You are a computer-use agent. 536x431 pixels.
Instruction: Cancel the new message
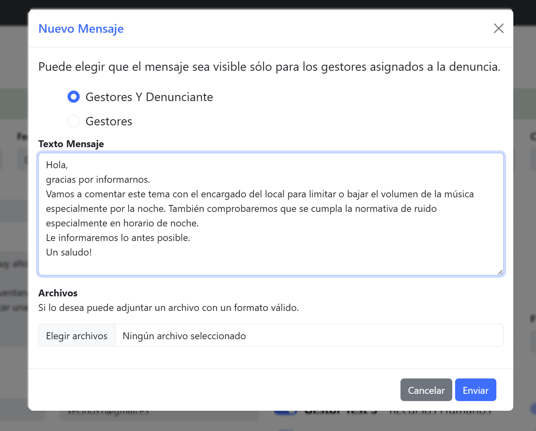point(426,390)
